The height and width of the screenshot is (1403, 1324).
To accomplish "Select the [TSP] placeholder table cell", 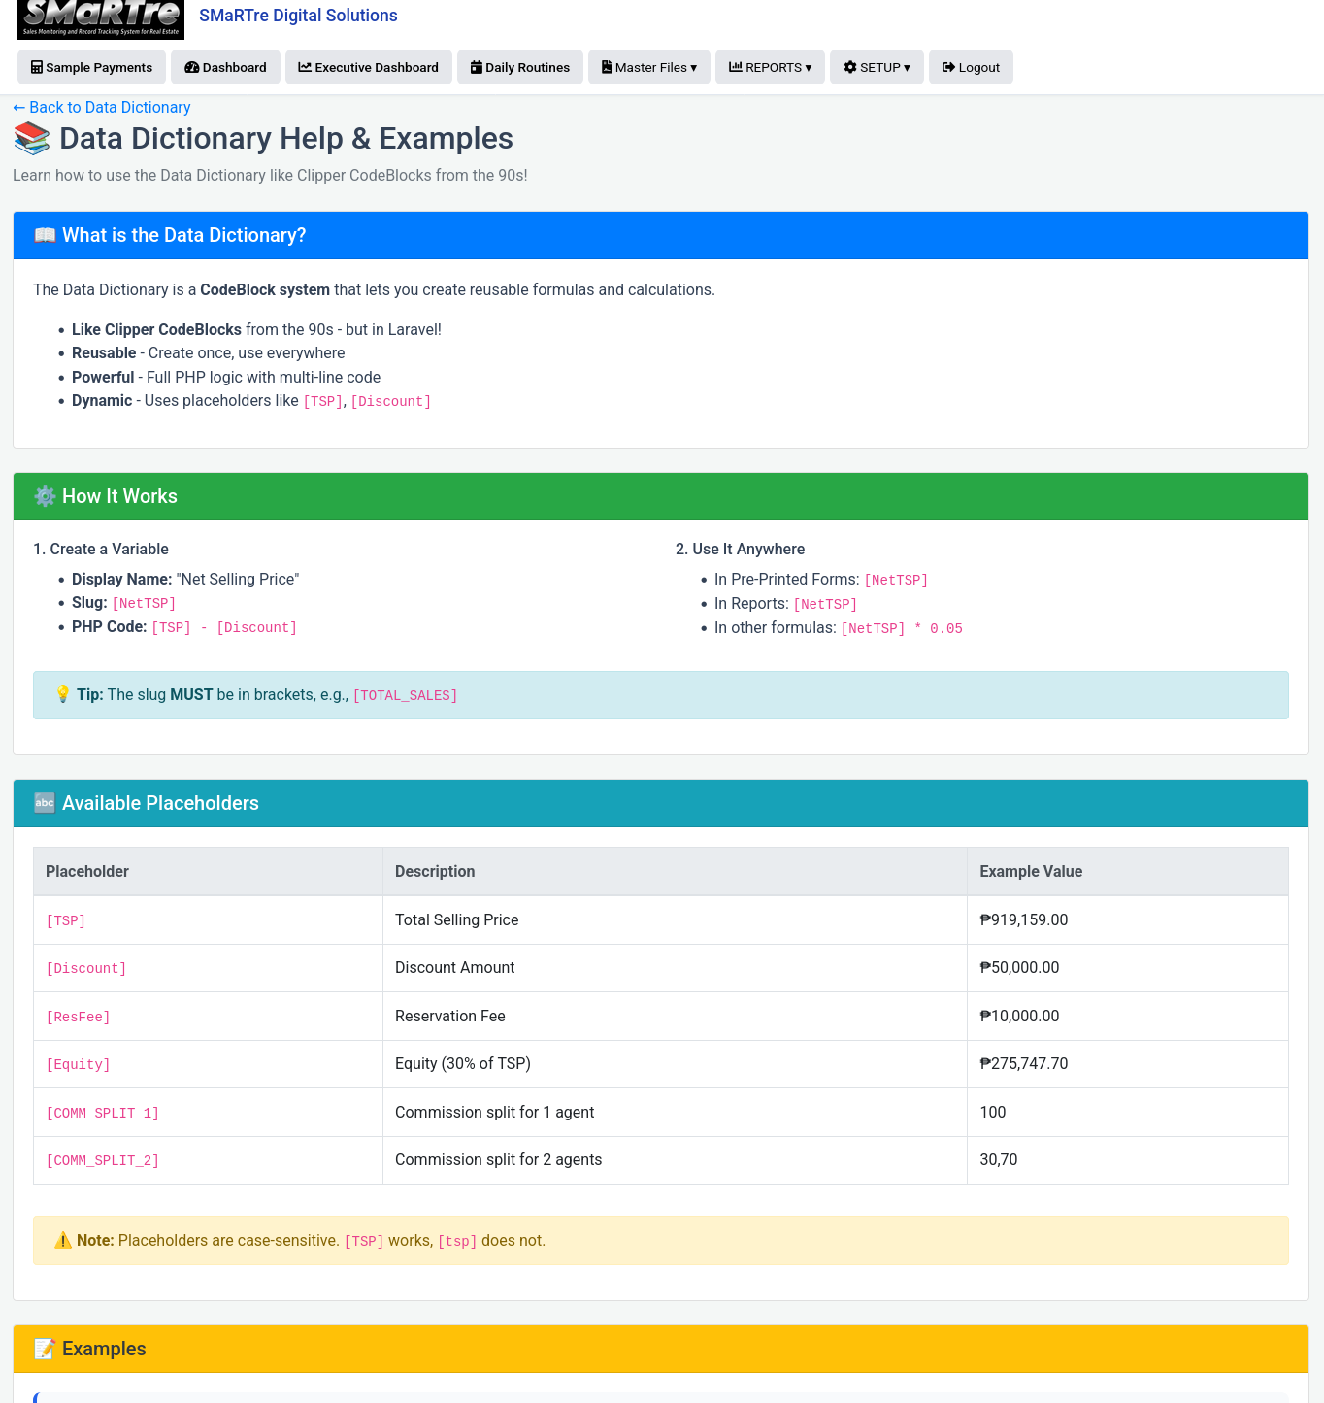I will (x=208, y=919).
